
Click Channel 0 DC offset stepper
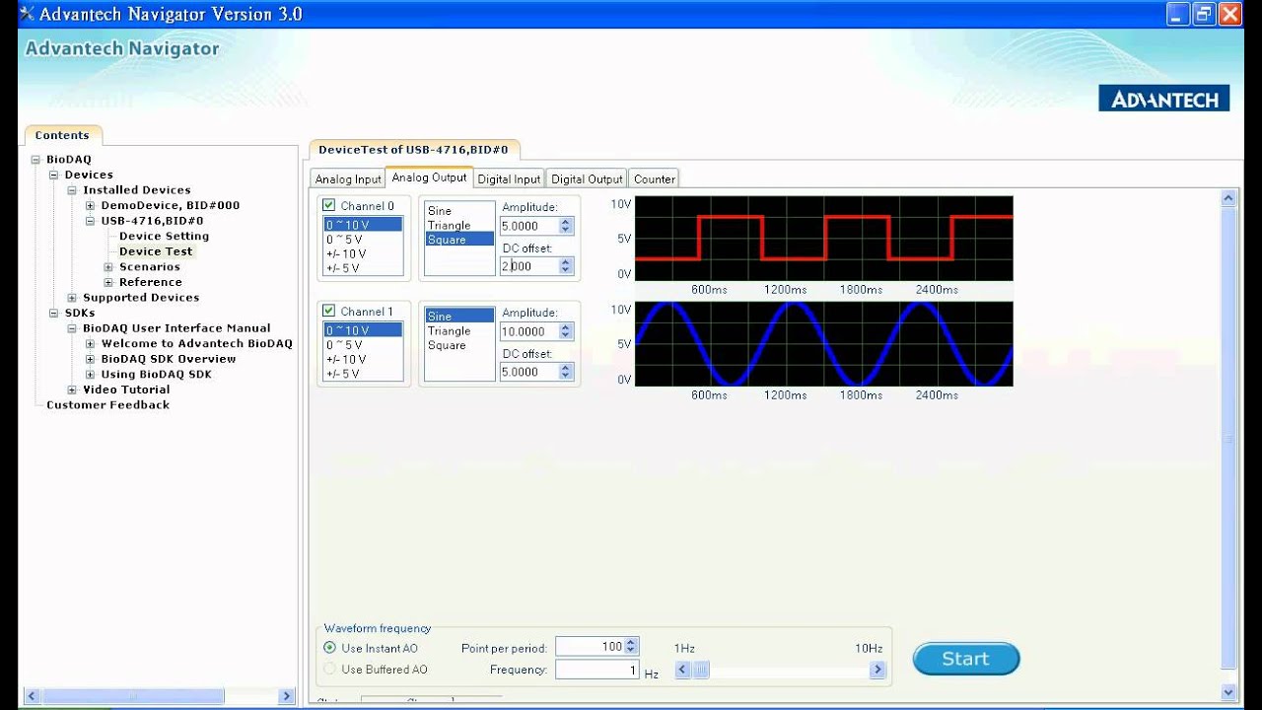pyautogui.click(x=566, y=266)
